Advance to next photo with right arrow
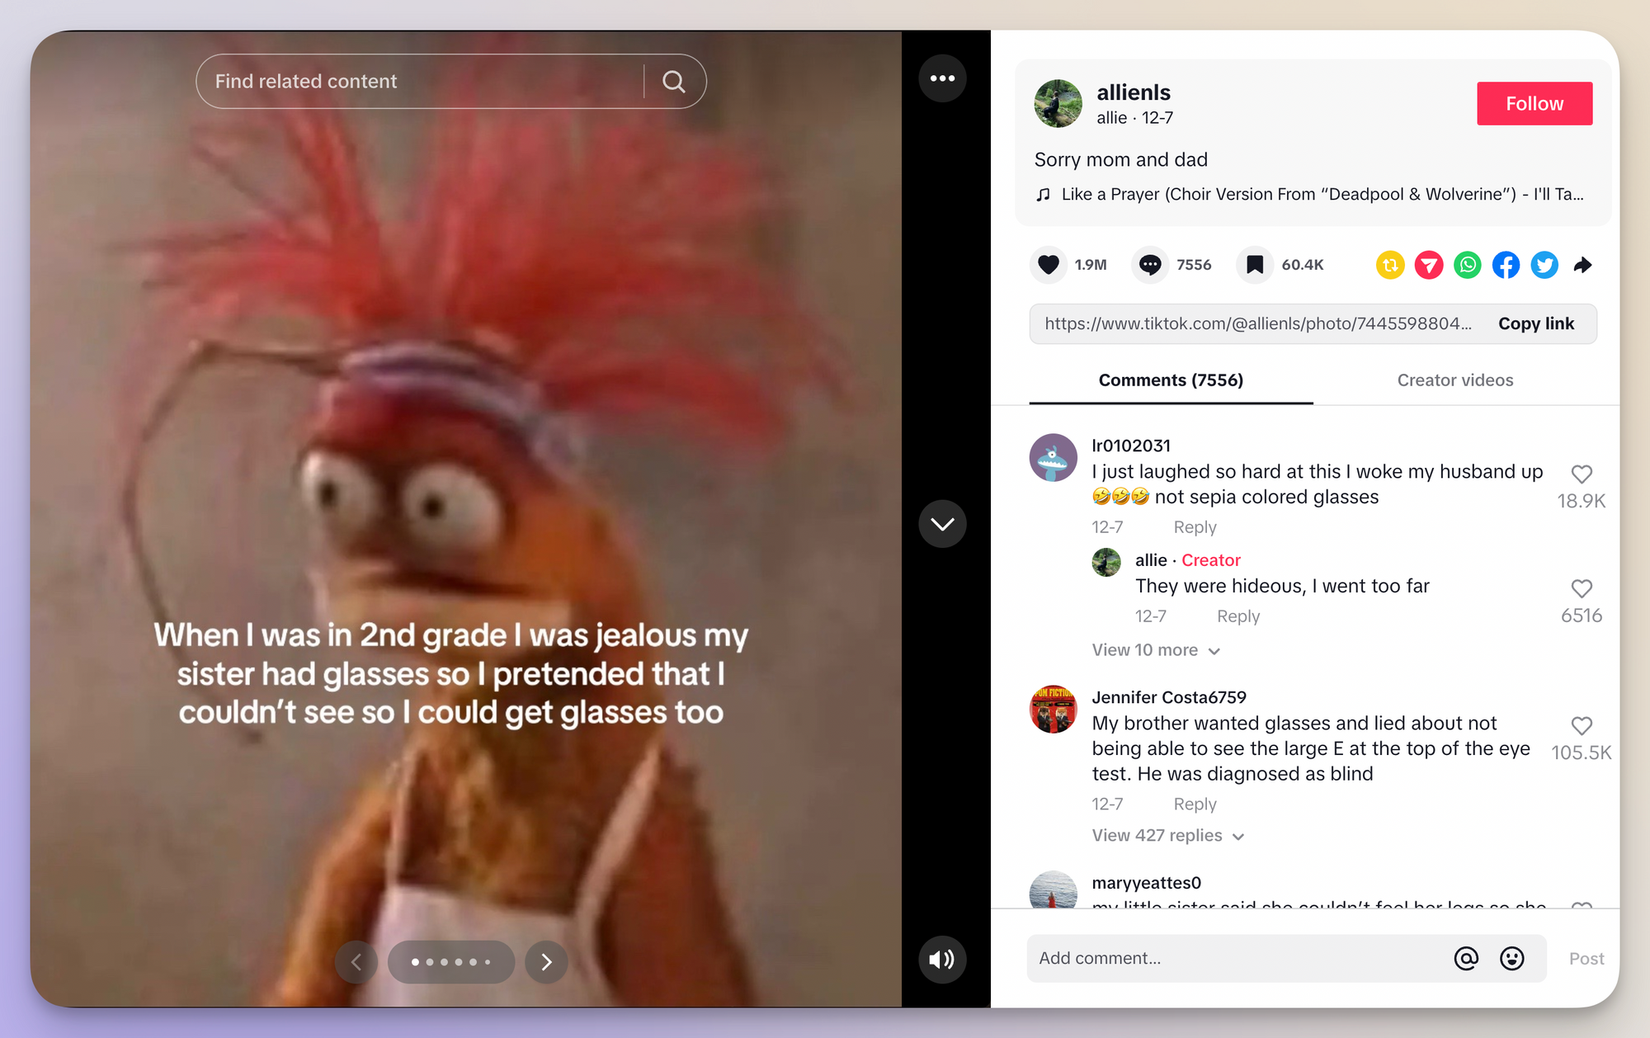 (x=546, y=962)
